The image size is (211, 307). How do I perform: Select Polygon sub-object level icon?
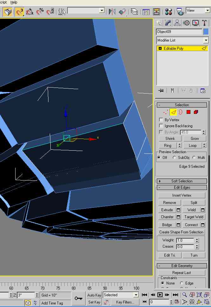coord(189,112)
